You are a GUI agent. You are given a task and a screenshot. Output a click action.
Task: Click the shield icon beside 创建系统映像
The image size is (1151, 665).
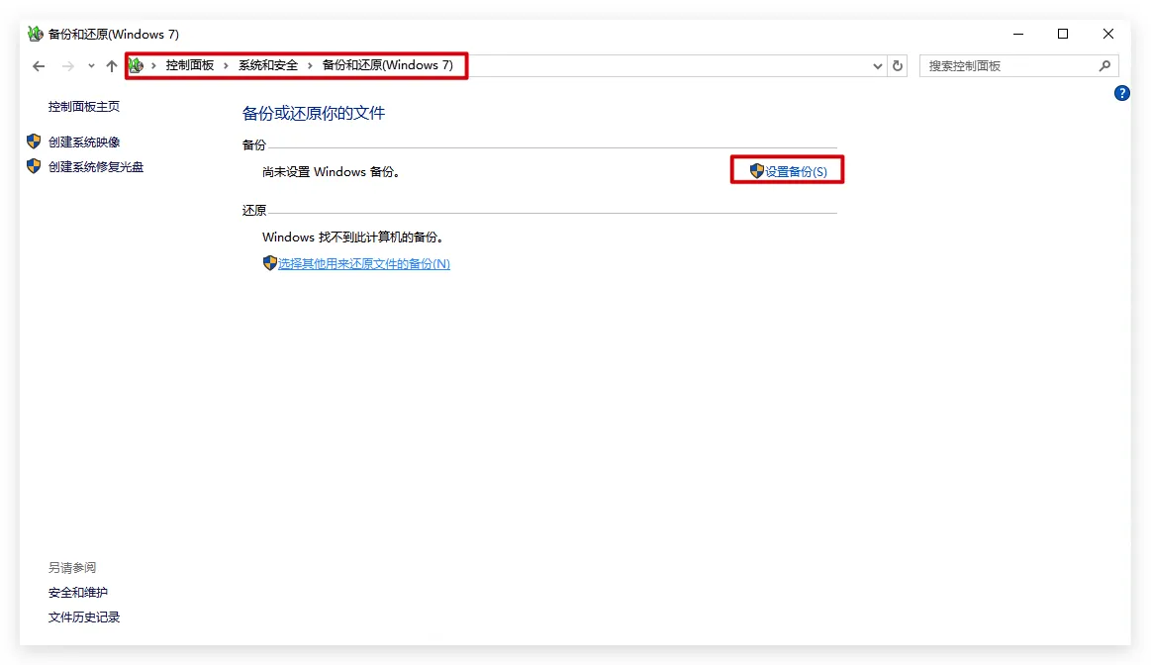coord(34,142)
